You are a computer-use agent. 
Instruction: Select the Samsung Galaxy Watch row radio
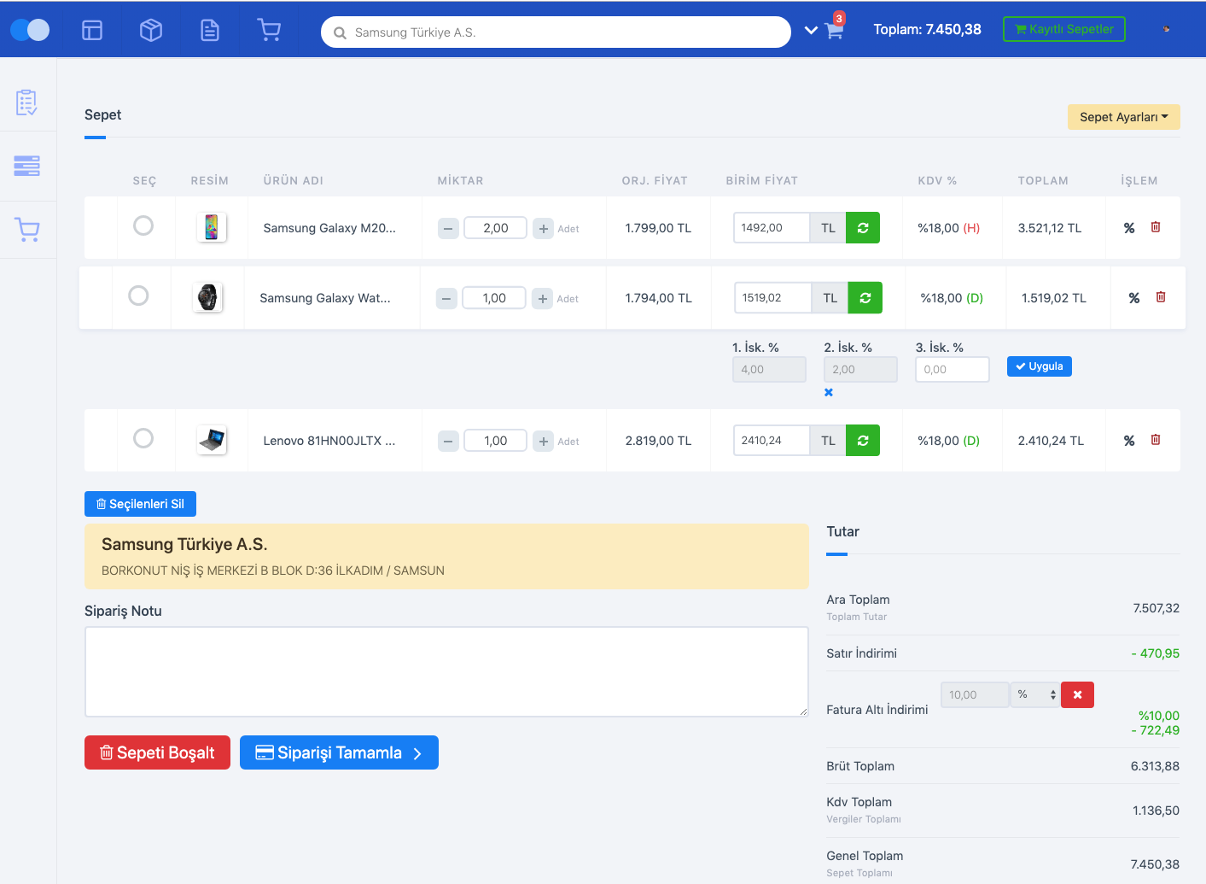(x=138, y=296)
